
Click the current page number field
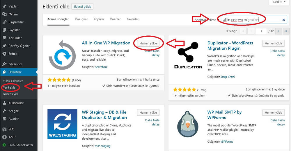click(x=261, y=31)
